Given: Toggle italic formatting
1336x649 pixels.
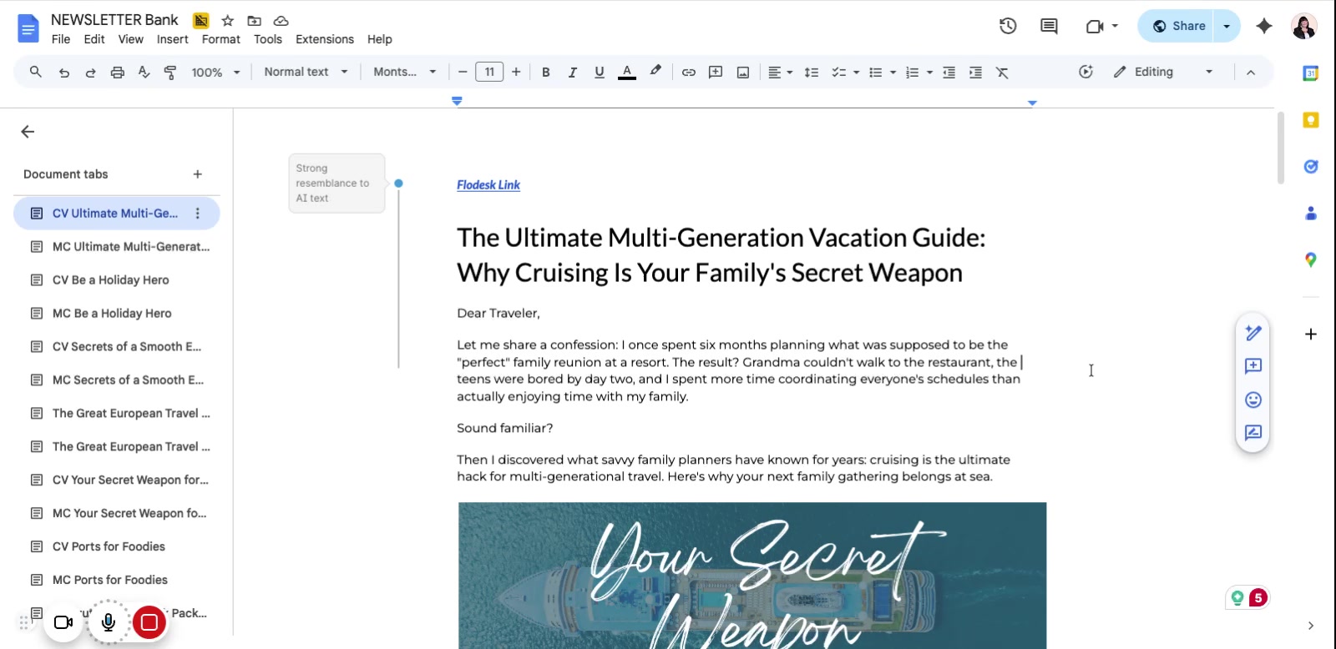Looking at the screenshot, I should [x=572, y=73].
